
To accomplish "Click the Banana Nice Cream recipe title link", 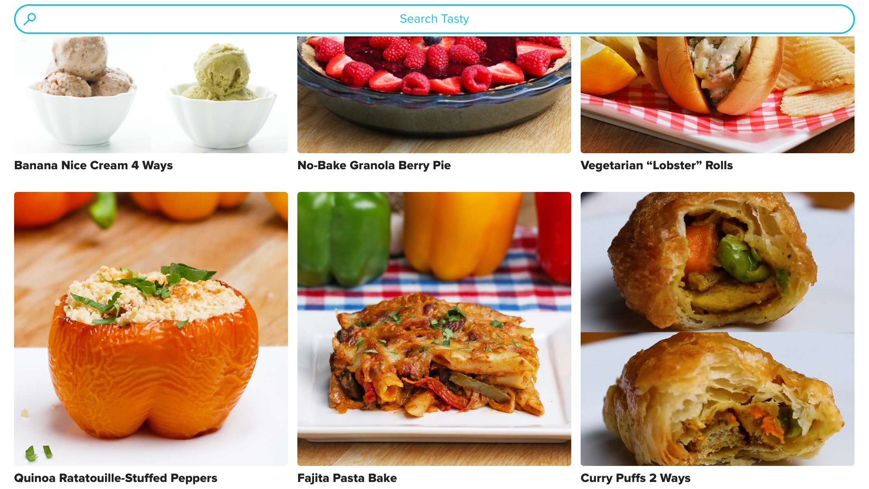I will pyautogui.click(x=93, y=165).
